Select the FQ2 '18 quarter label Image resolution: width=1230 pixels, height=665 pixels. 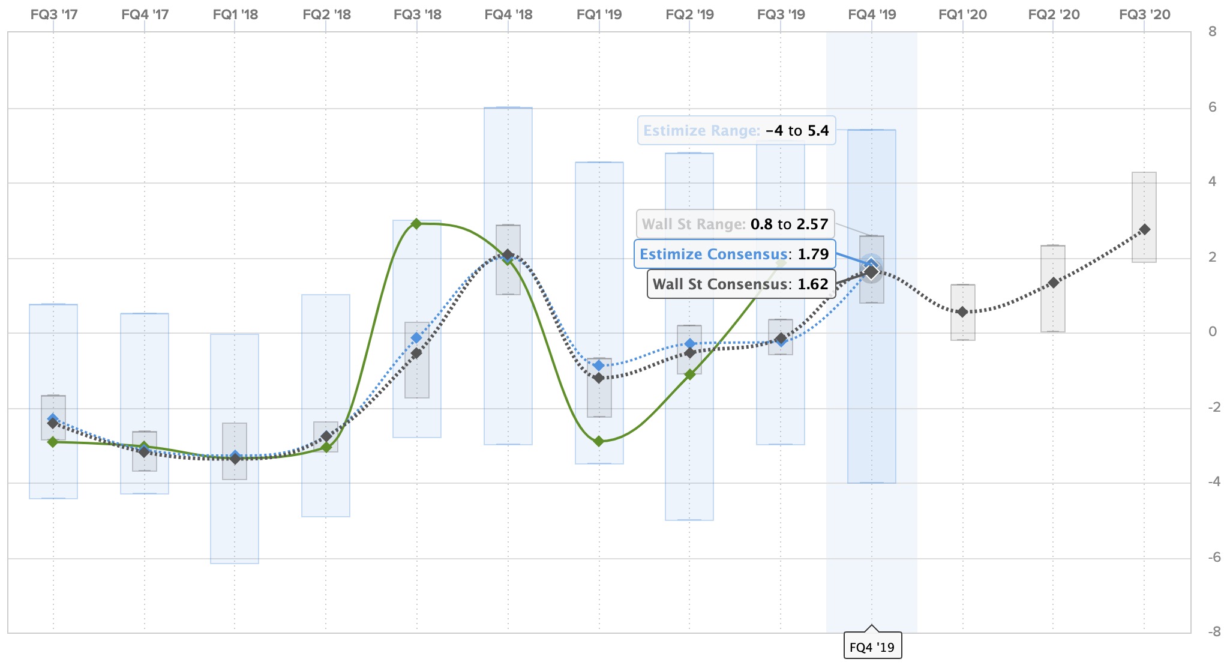326,14
